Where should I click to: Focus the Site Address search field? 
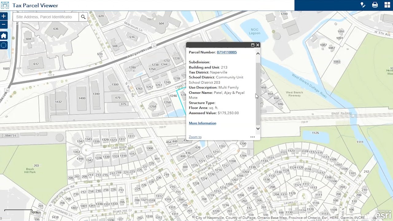(45, 17)
